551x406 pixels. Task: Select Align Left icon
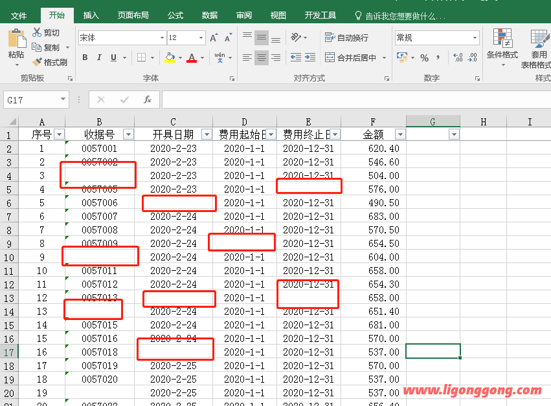pos(247,58)
